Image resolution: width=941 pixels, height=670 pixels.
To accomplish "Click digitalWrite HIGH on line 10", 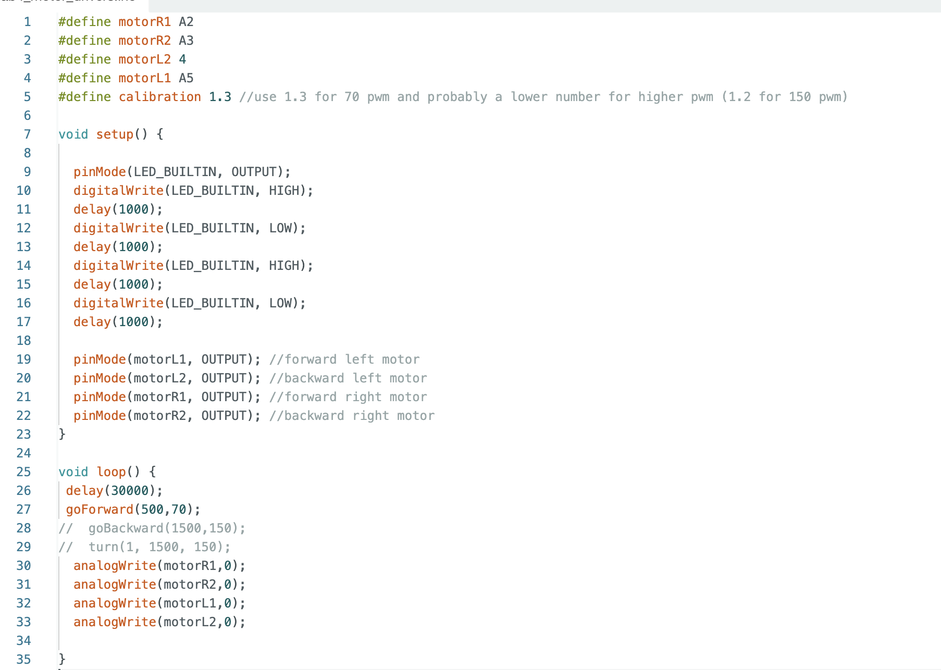I will click(193, 191).
